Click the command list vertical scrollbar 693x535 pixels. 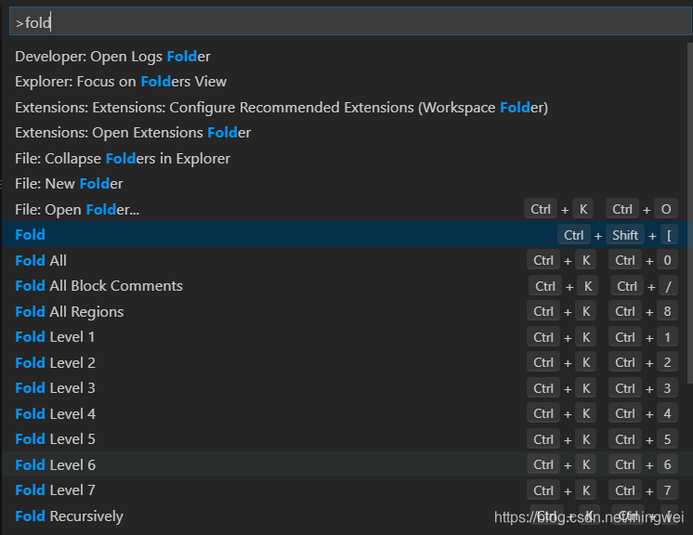(690, 214)
